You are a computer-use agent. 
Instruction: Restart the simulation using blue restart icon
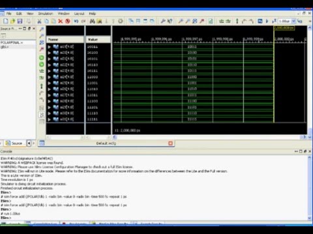(260, 21)
